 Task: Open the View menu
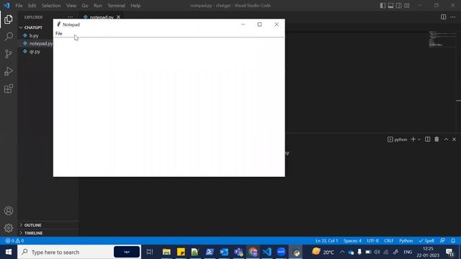click(71, 6)
